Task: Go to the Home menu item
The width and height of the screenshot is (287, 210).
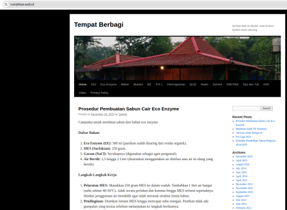Action: (x=83, y=84)
